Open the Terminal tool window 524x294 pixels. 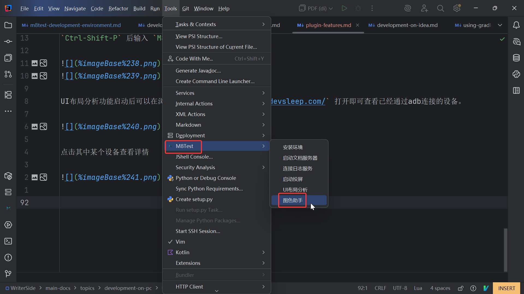[8, 241]
